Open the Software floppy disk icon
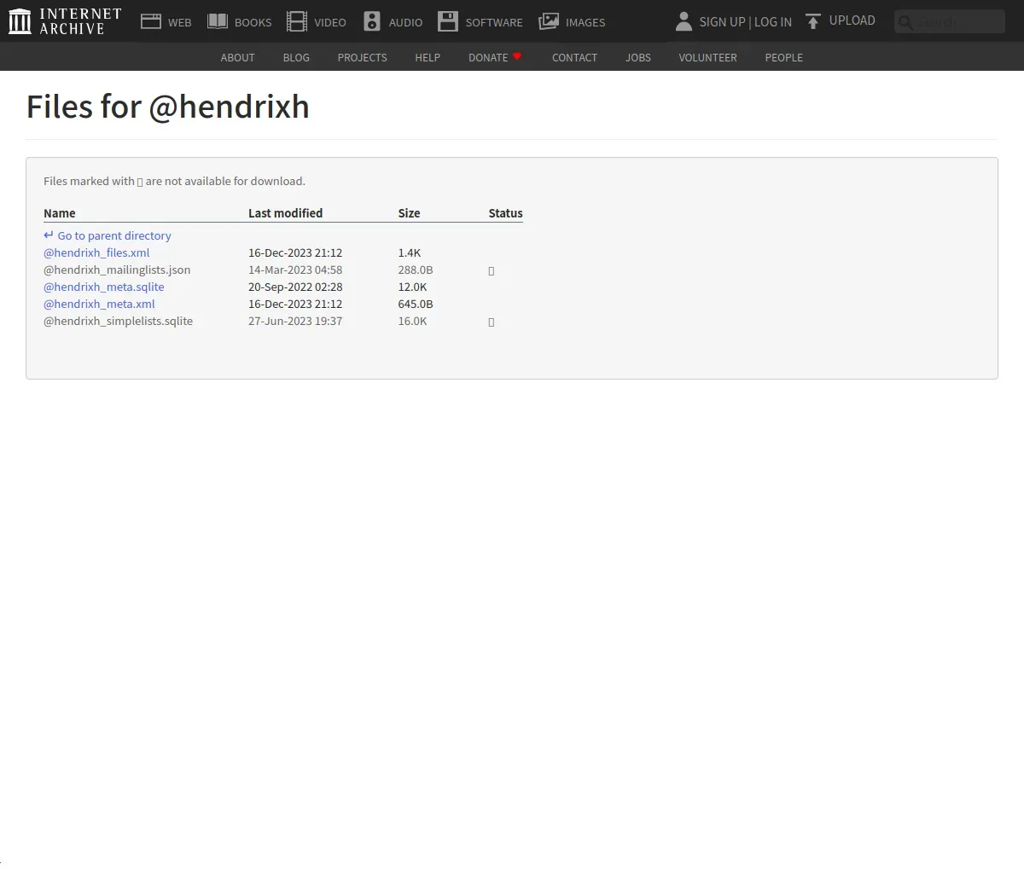Screen dimensions: 1024x870 point(448,21)
